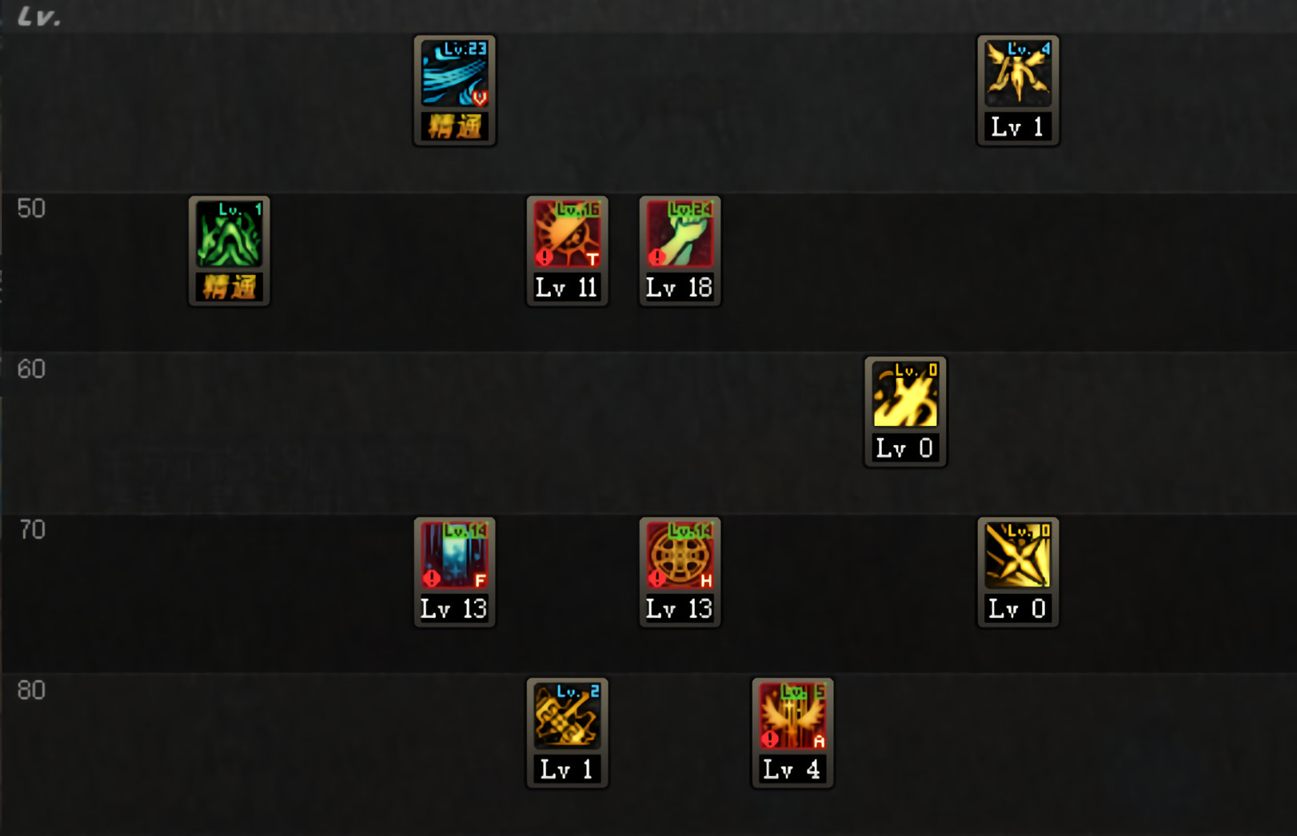Viewport: 1297px width, 836px height.
Task: Click the golden cannon skill in row 80
Action: pos(567,716)
